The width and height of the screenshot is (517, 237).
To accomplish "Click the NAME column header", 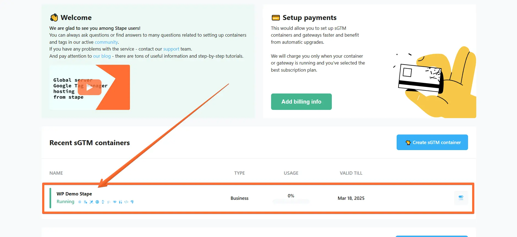I will pyautogui.click(x=56, y=173).
